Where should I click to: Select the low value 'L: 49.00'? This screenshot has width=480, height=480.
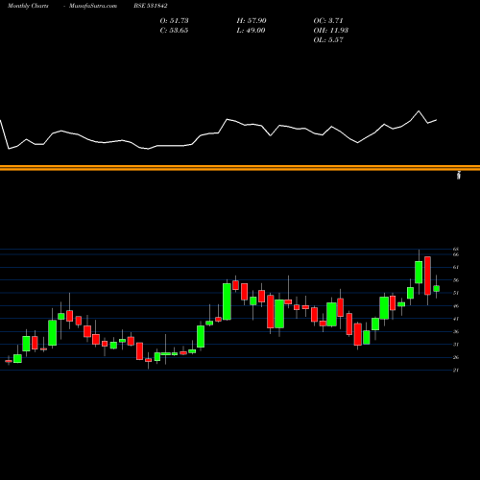point(251,31)
